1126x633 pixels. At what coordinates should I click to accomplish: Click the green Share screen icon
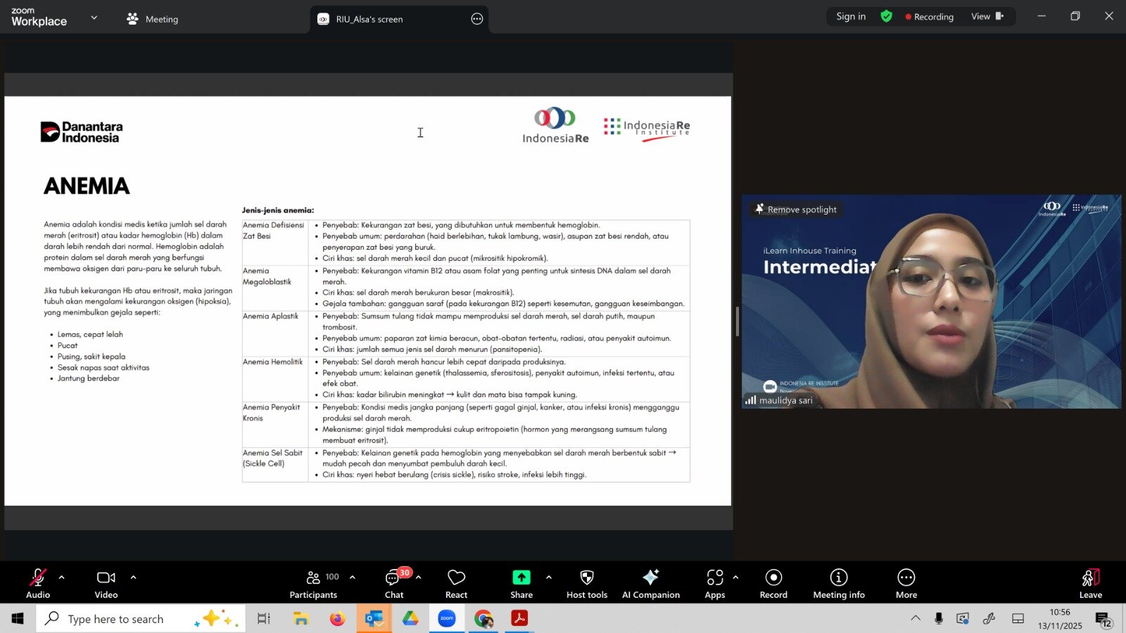521,577
